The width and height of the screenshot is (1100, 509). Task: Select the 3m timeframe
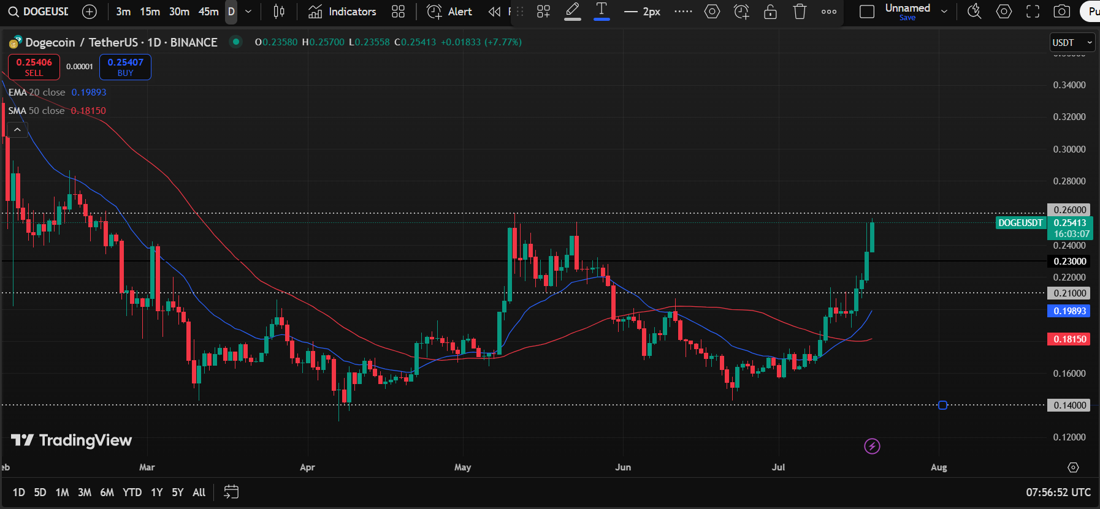[x=123, y=12]
